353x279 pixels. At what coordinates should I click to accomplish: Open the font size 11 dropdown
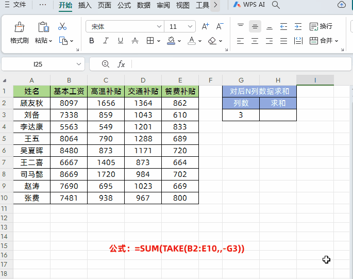[x=190, y=27]
